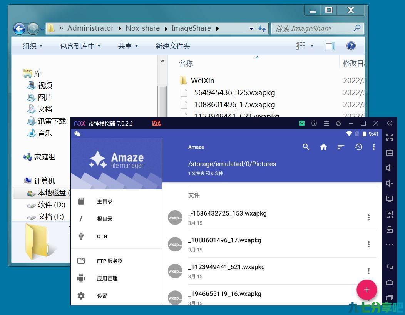Go to home directory in Amaze
This screenshot has width=405, height=315.
pyautogui.click(x=323, y=147)
